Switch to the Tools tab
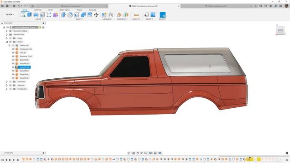Image resolution: width=290 pixels, height=163 pixels. pos(79,10)
